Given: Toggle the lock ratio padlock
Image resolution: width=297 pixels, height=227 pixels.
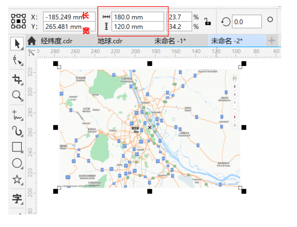Looking at the screenshot, I should coord(207,21).
